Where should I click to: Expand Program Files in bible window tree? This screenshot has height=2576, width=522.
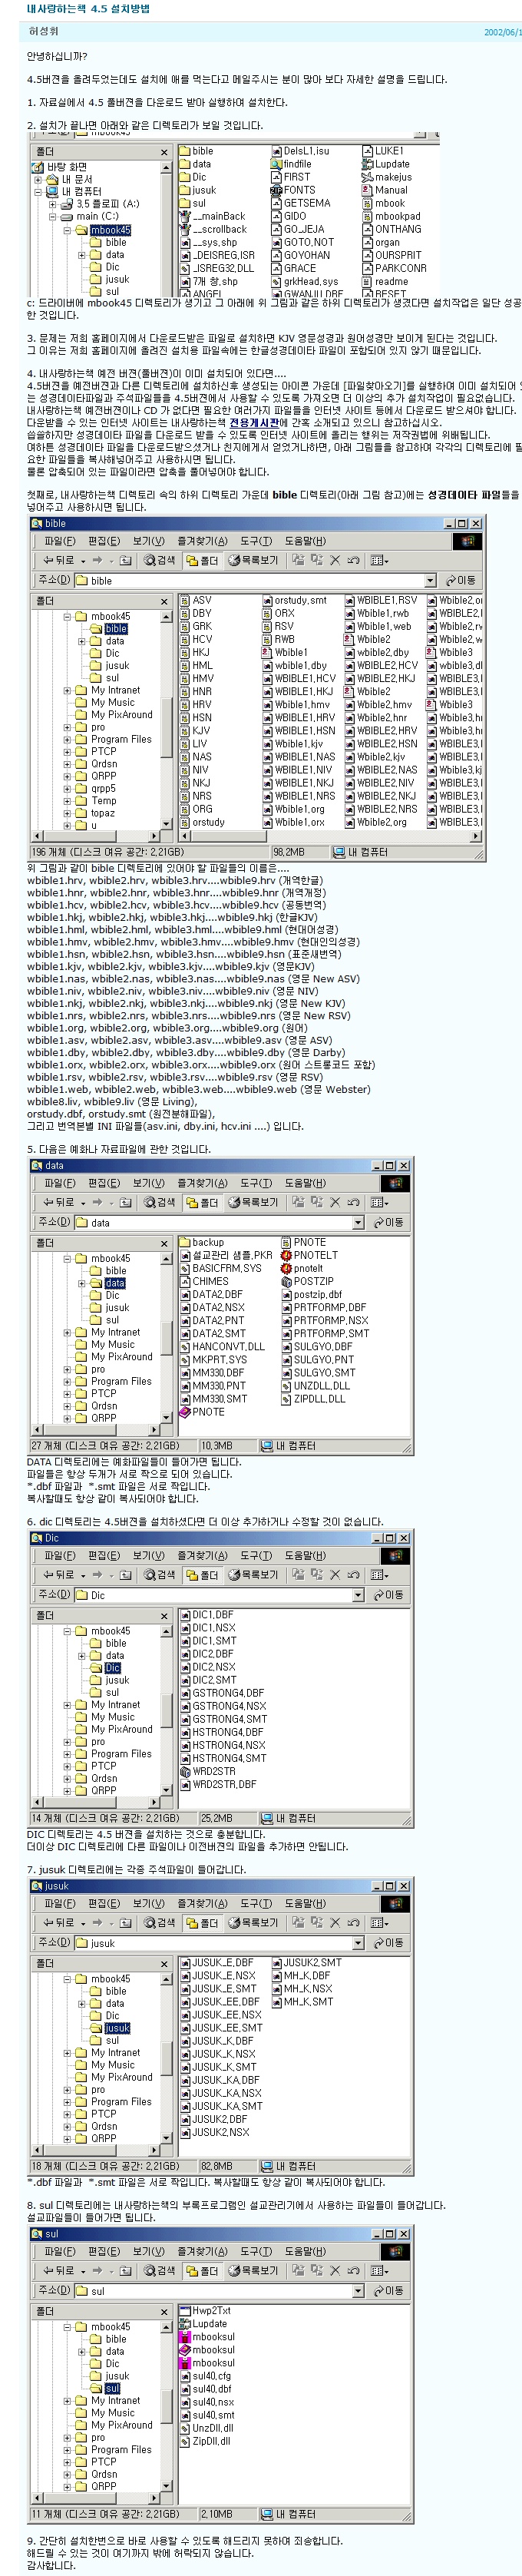tap(67, 739)
